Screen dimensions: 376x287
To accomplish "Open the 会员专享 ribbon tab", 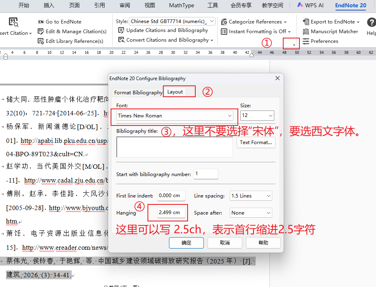I will click(x=241, y=5).
